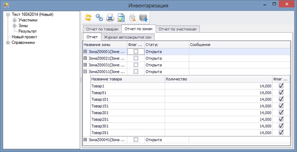Select the Товар301 name cell
The image size is (297, 152).
tap(128, 126)
